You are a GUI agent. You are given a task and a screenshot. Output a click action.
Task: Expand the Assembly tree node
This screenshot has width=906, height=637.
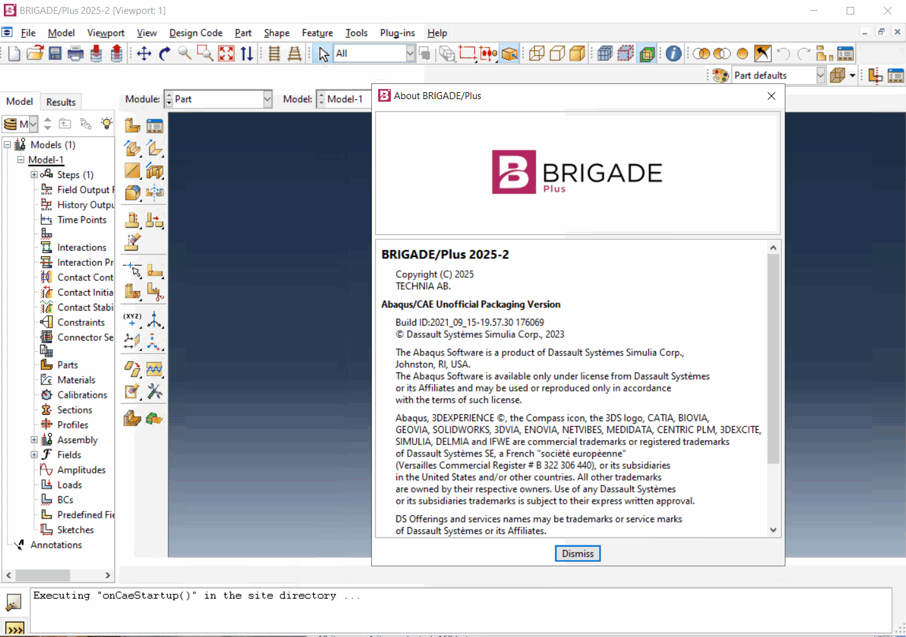pyautogui.click(x=34, y=440)
